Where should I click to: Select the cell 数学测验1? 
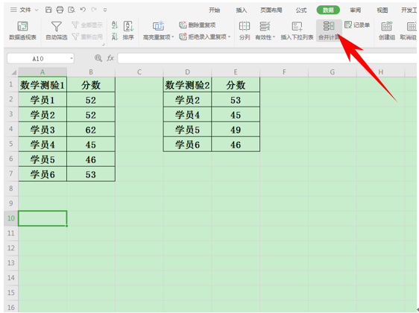[x=42, y=85]
